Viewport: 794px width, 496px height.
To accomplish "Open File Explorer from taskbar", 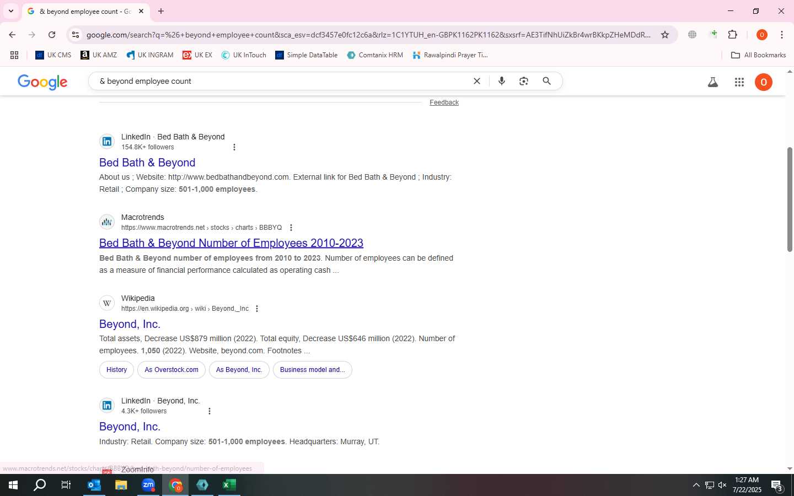I will click(121, 485).
